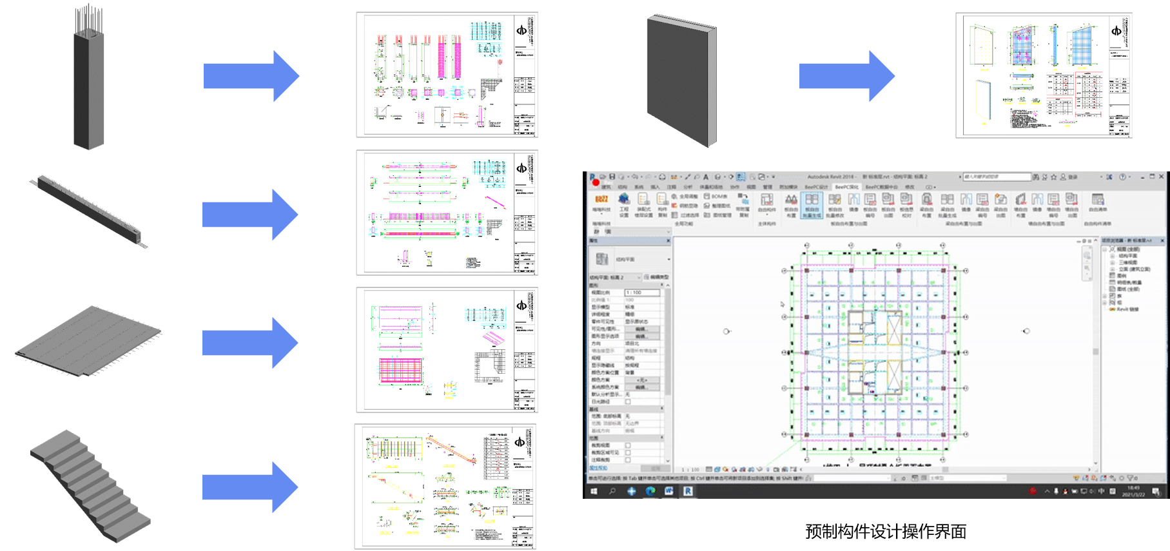Toggle the 注释裁剪 checkbox

click(x=627, y=460)
